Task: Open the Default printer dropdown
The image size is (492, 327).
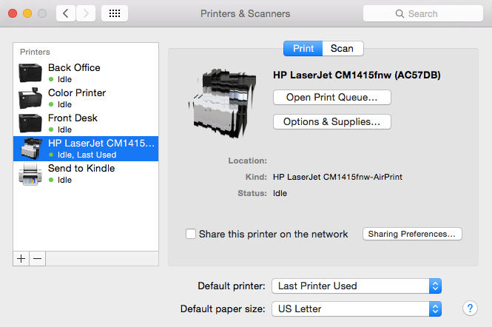Action: [357, 286]
